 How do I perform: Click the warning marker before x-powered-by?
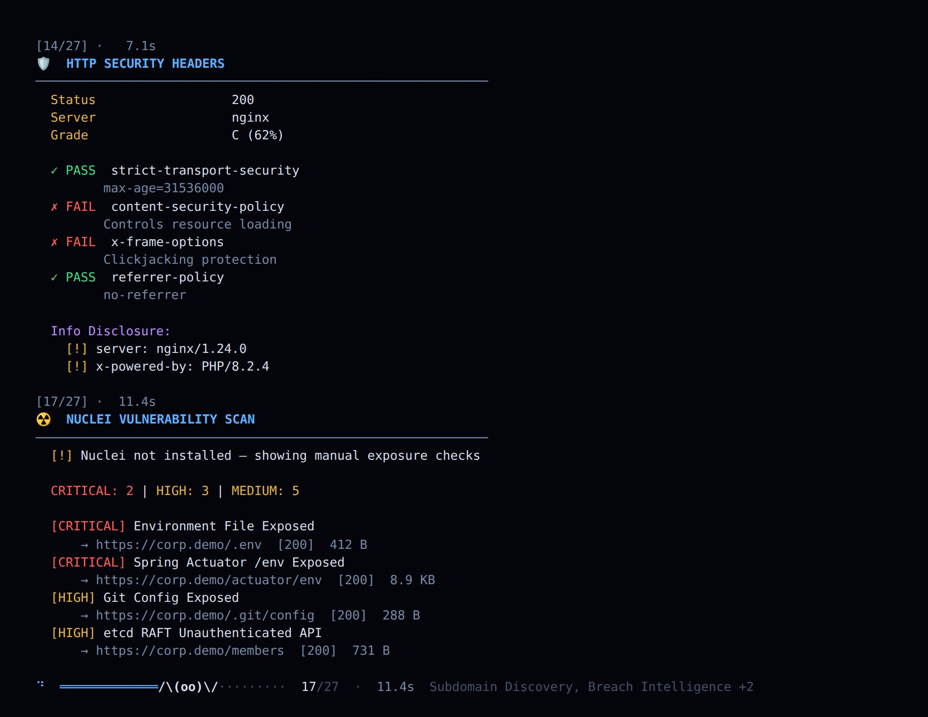[x=77, y=366]
